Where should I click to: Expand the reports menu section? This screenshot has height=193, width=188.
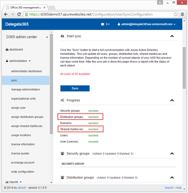pyautogui.click(x=13, y=182)
